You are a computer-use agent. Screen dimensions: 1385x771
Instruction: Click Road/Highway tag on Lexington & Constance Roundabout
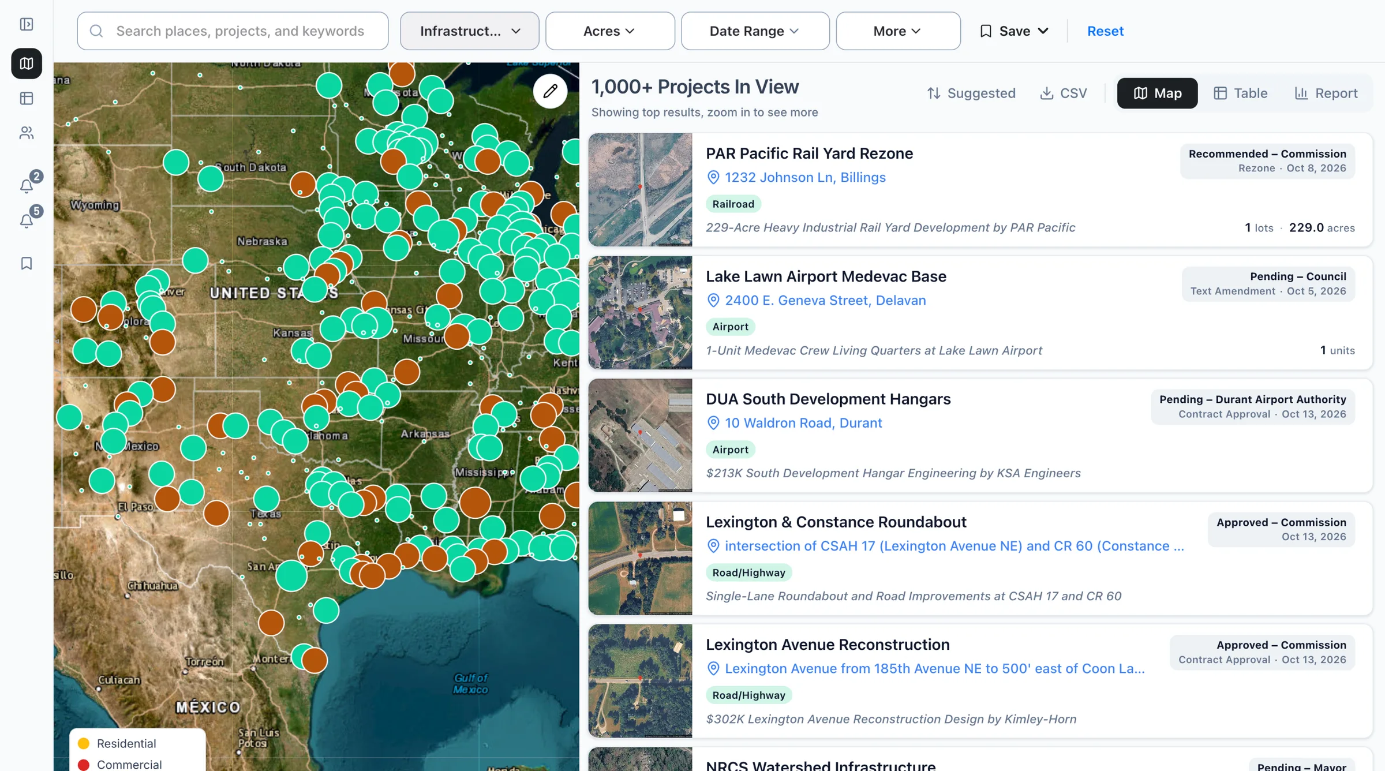pyautogui.click(x=748, y=572)
